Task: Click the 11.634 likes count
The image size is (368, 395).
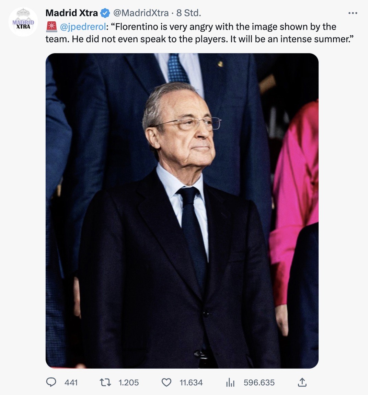Action: tap(191, 383)
